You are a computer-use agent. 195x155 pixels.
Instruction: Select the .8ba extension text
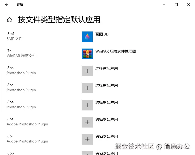10,68
